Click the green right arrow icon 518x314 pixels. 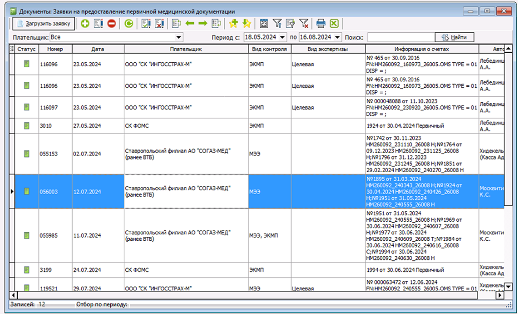click(202, 24)
